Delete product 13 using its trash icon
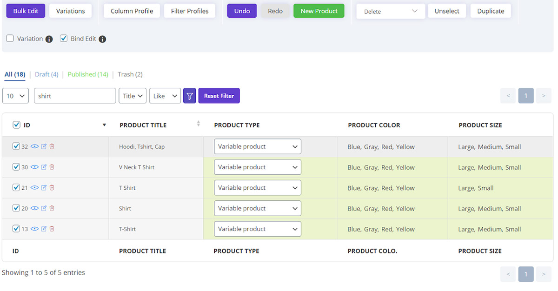The image size is (558, 291). click(52, 229)
